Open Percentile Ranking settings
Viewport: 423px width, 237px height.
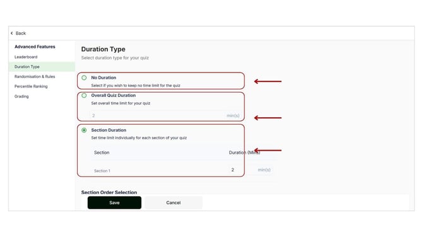click(x=31, y=86)
